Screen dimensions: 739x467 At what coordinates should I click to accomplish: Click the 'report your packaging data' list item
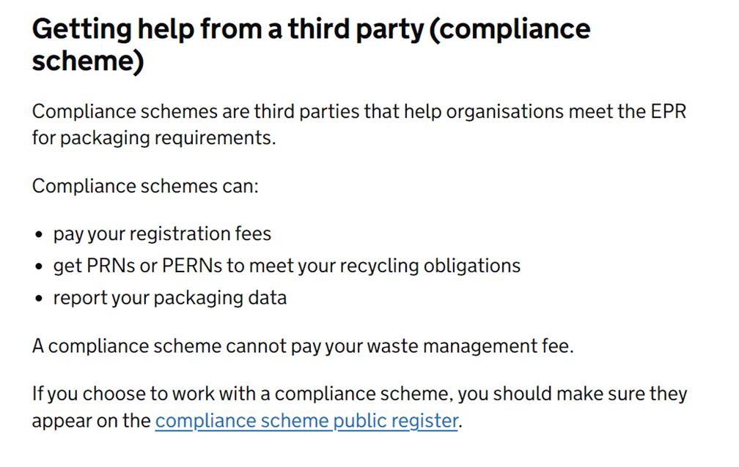click(169, 298)
